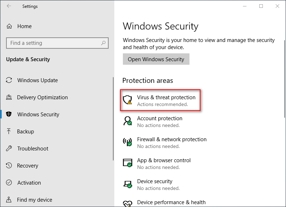Viewport: 286px width, 207px height.
Task: Select Activation in the sidebar
Action: pos(29,183)
